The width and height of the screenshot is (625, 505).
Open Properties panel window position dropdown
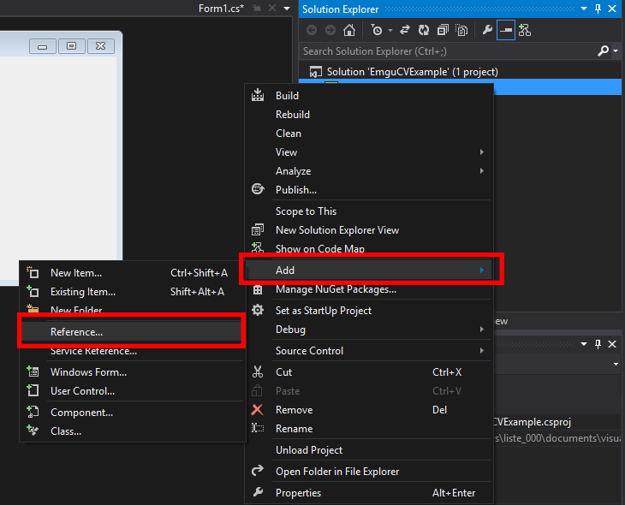click(584, 344)
